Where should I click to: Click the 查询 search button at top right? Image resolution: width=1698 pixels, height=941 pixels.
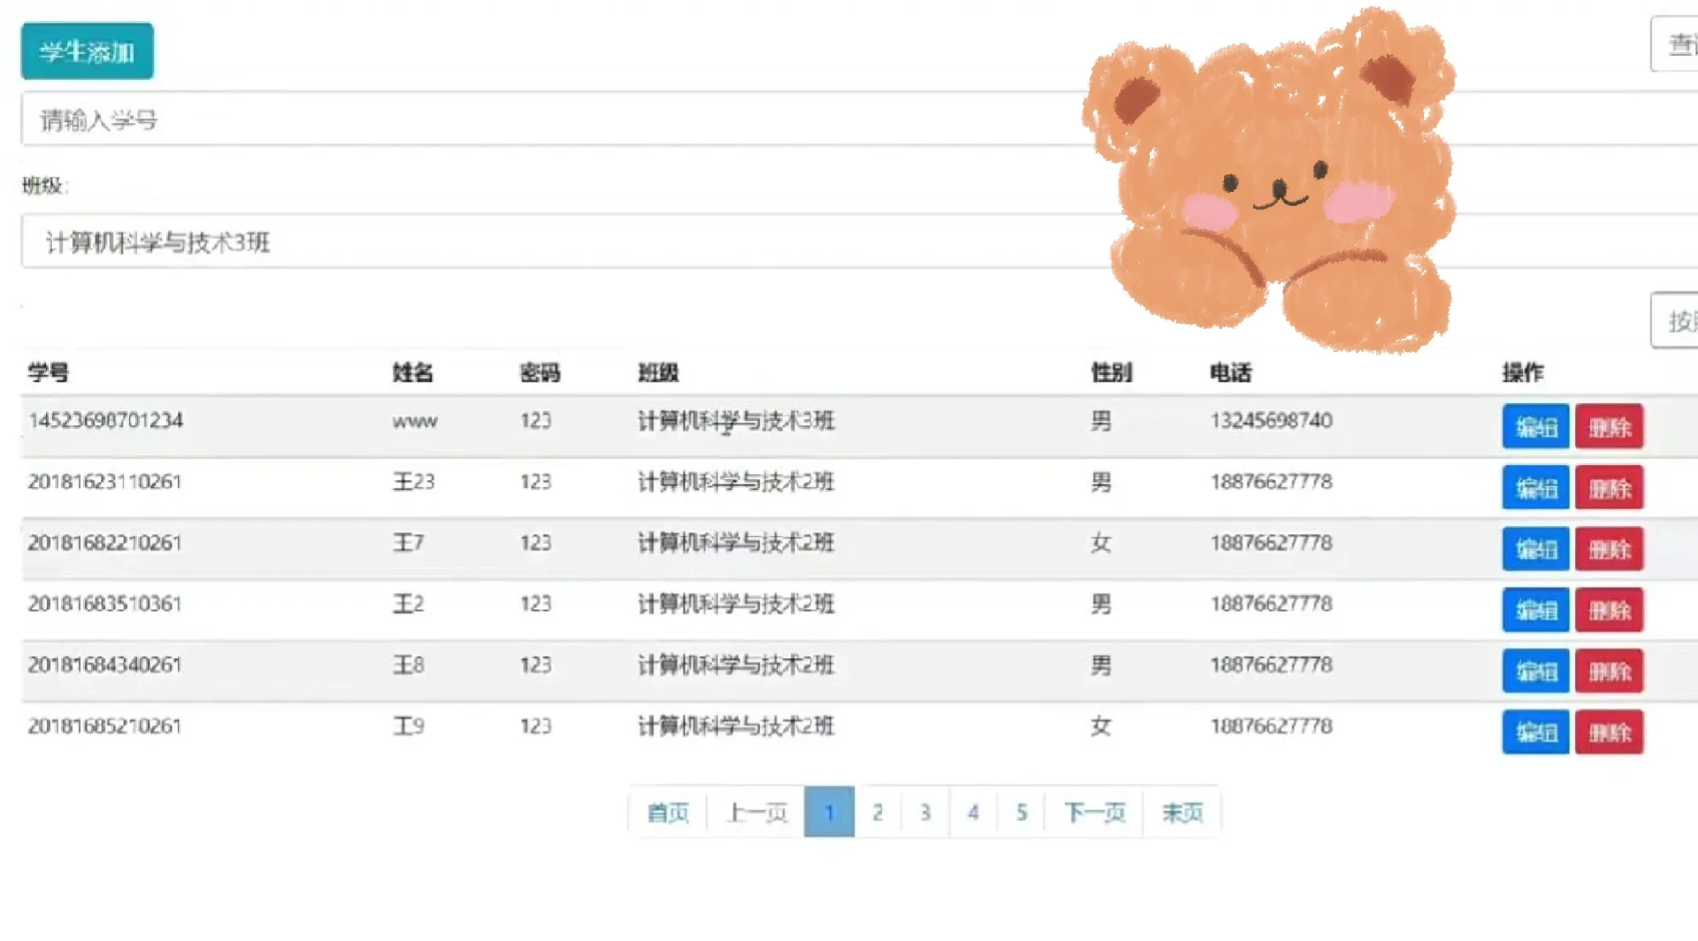pos(1679,44)
